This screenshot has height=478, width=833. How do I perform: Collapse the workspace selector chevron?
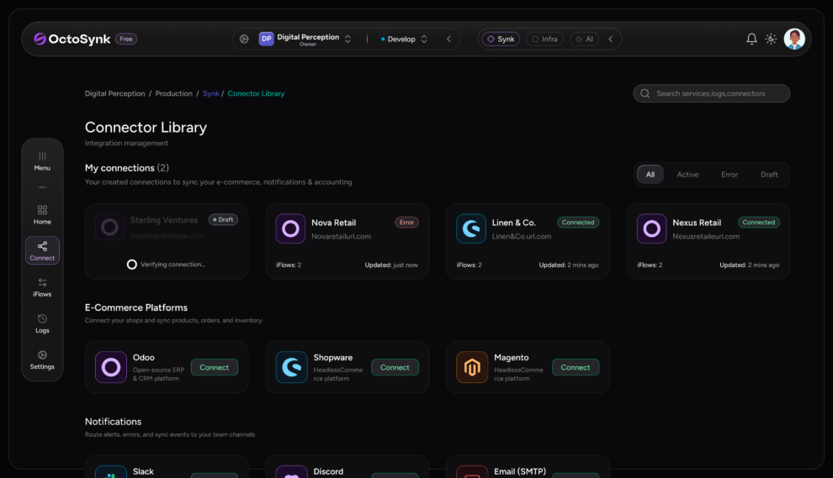coord(449,39)
